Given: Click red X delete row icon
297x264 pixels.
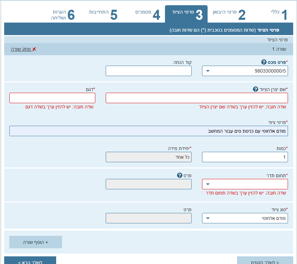Looking at the screenshot, I should 34,49.
